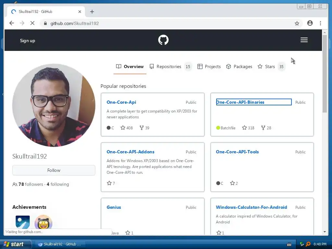Click the first achievement badge

[x=23, y=222]
